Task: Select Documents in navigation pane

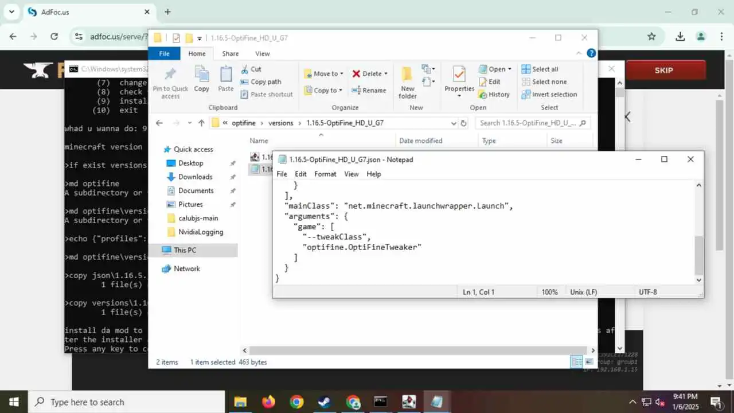Action: [x=196, y=190]
